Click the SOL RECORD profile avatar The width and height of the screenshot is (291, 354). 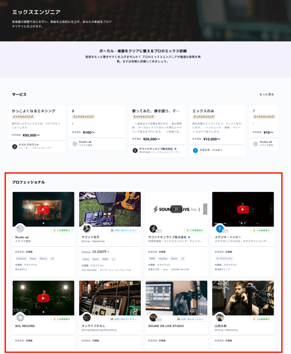[x=20, y=317]
